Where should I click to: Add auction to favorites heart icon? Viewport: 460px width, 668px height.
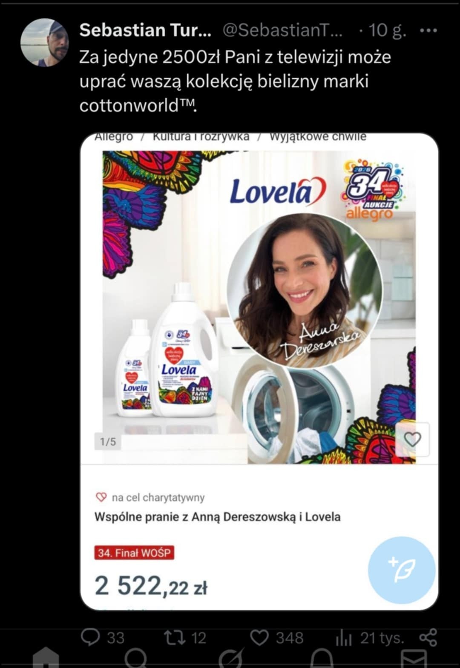point(412,439)
